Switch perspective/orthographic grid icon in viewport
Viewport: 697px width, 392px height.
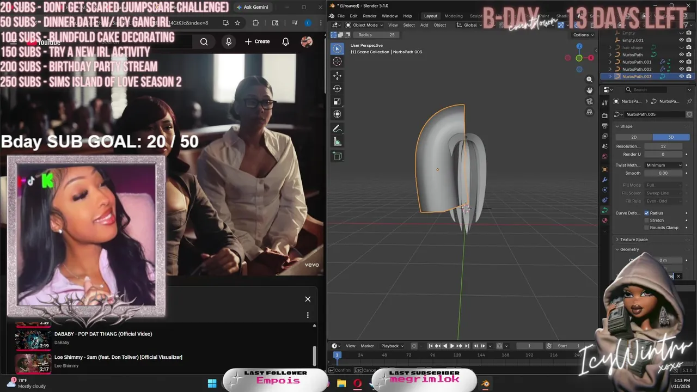point(589,112)
